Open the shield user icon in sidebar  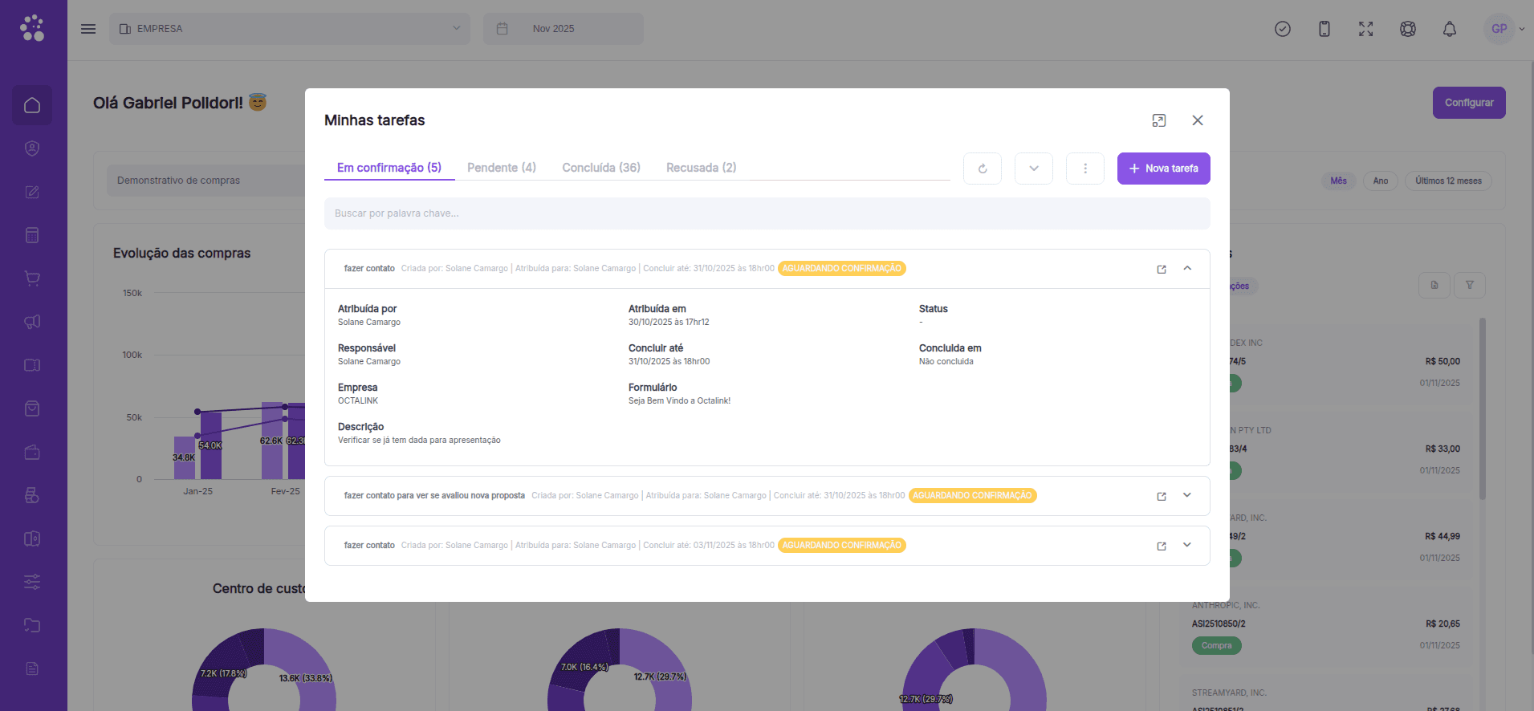32,148
